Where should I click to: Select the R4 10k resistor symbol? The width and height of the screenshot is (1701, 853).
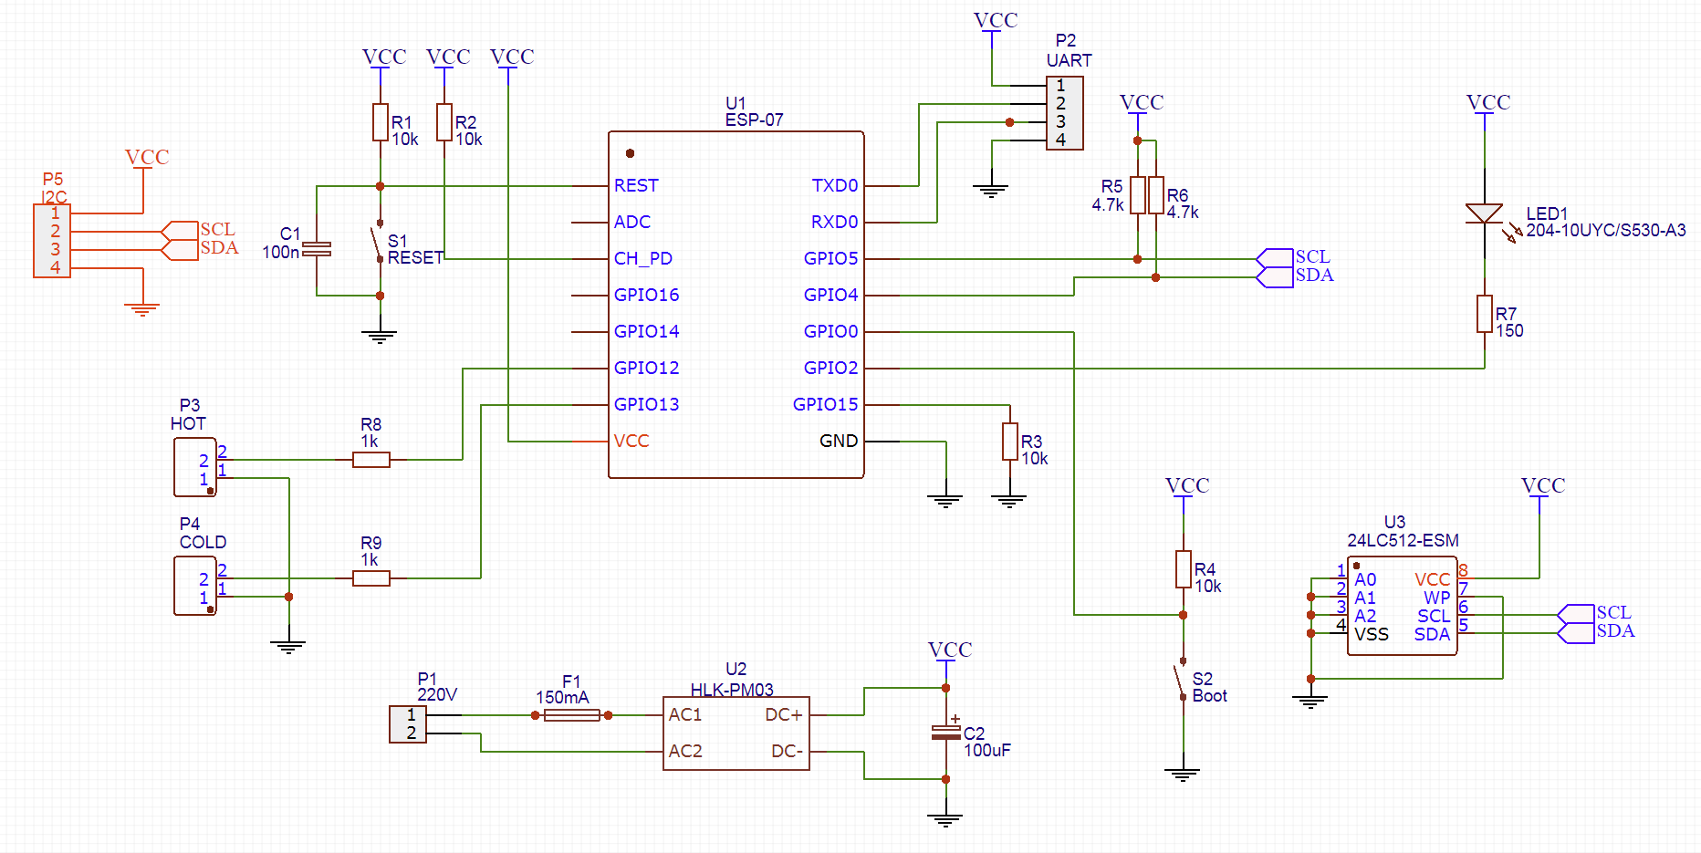(1184, 569)
